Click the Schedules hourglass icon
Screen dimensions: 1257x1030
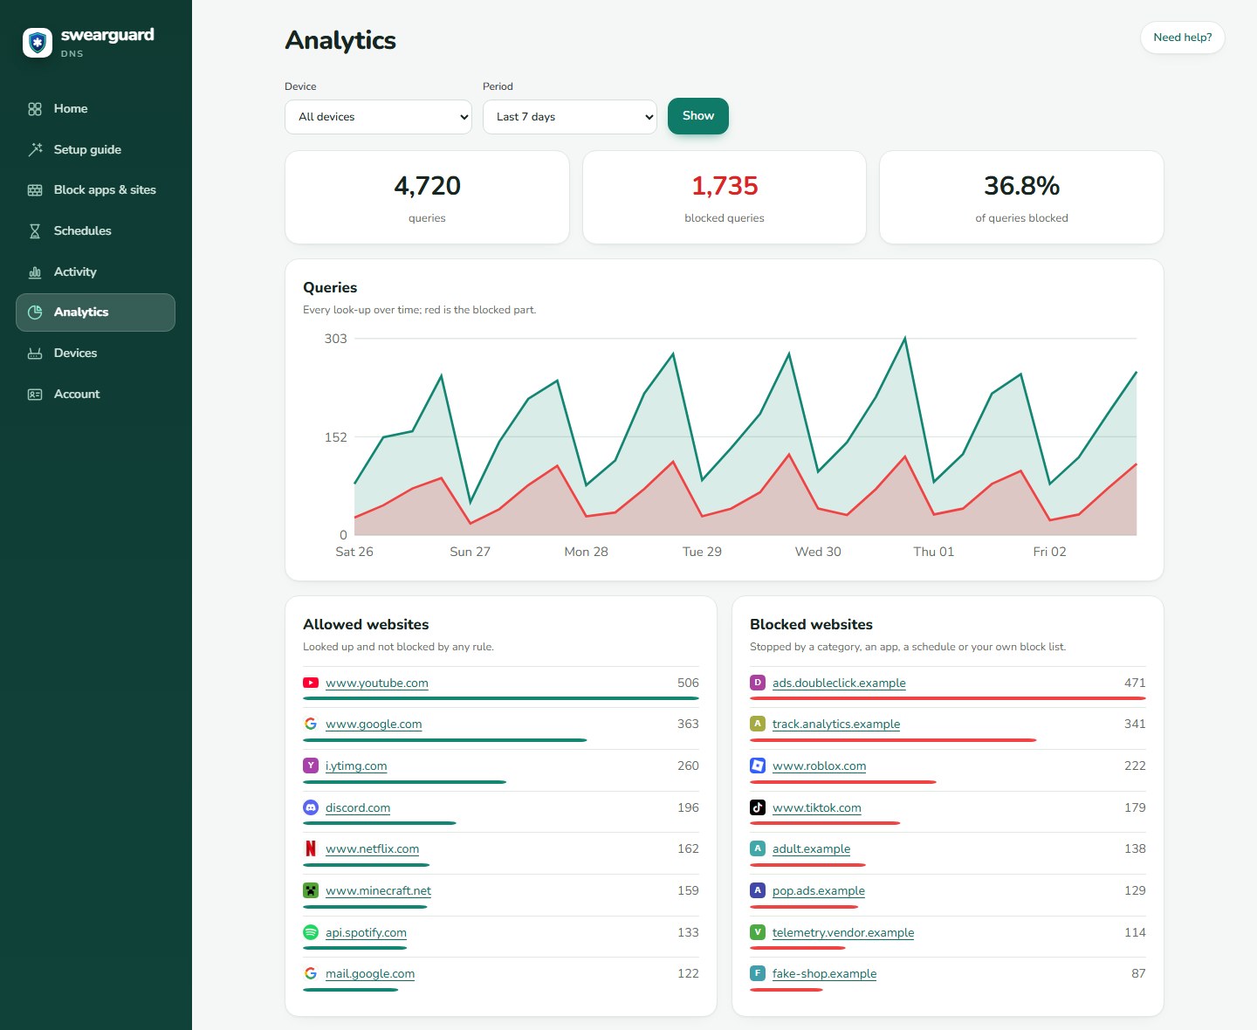(x=35, y=231)
